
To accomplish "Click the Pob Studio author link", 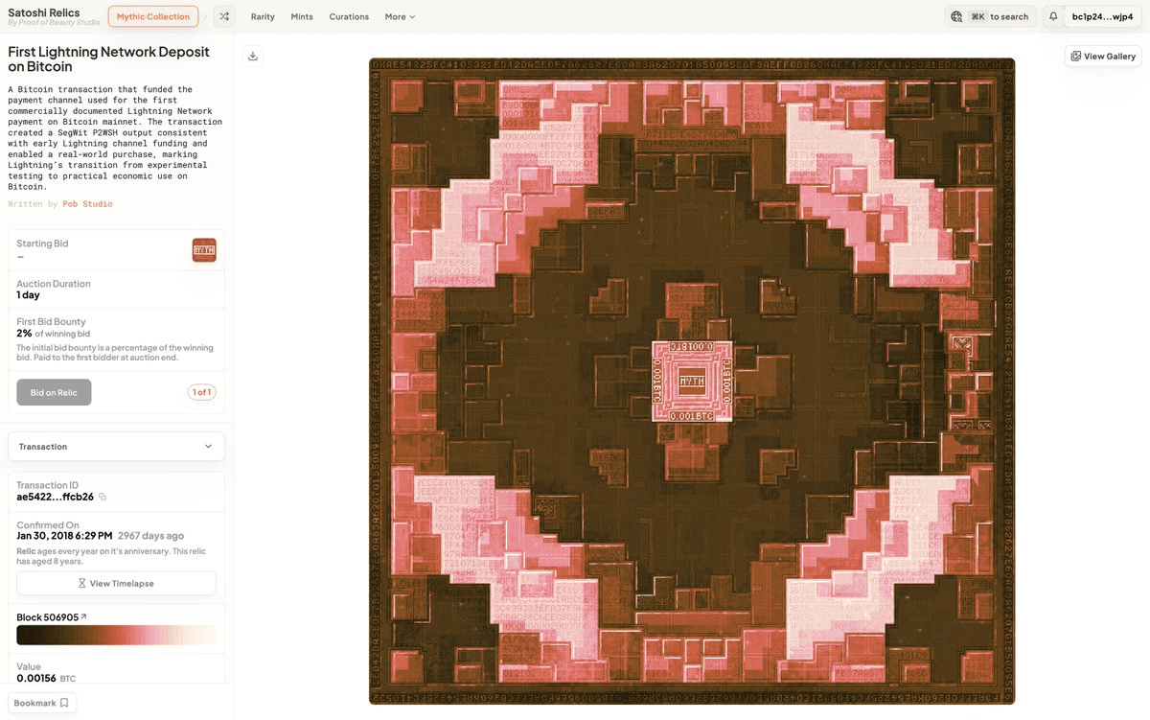I will pyautogui.click(x=87, y=204).
